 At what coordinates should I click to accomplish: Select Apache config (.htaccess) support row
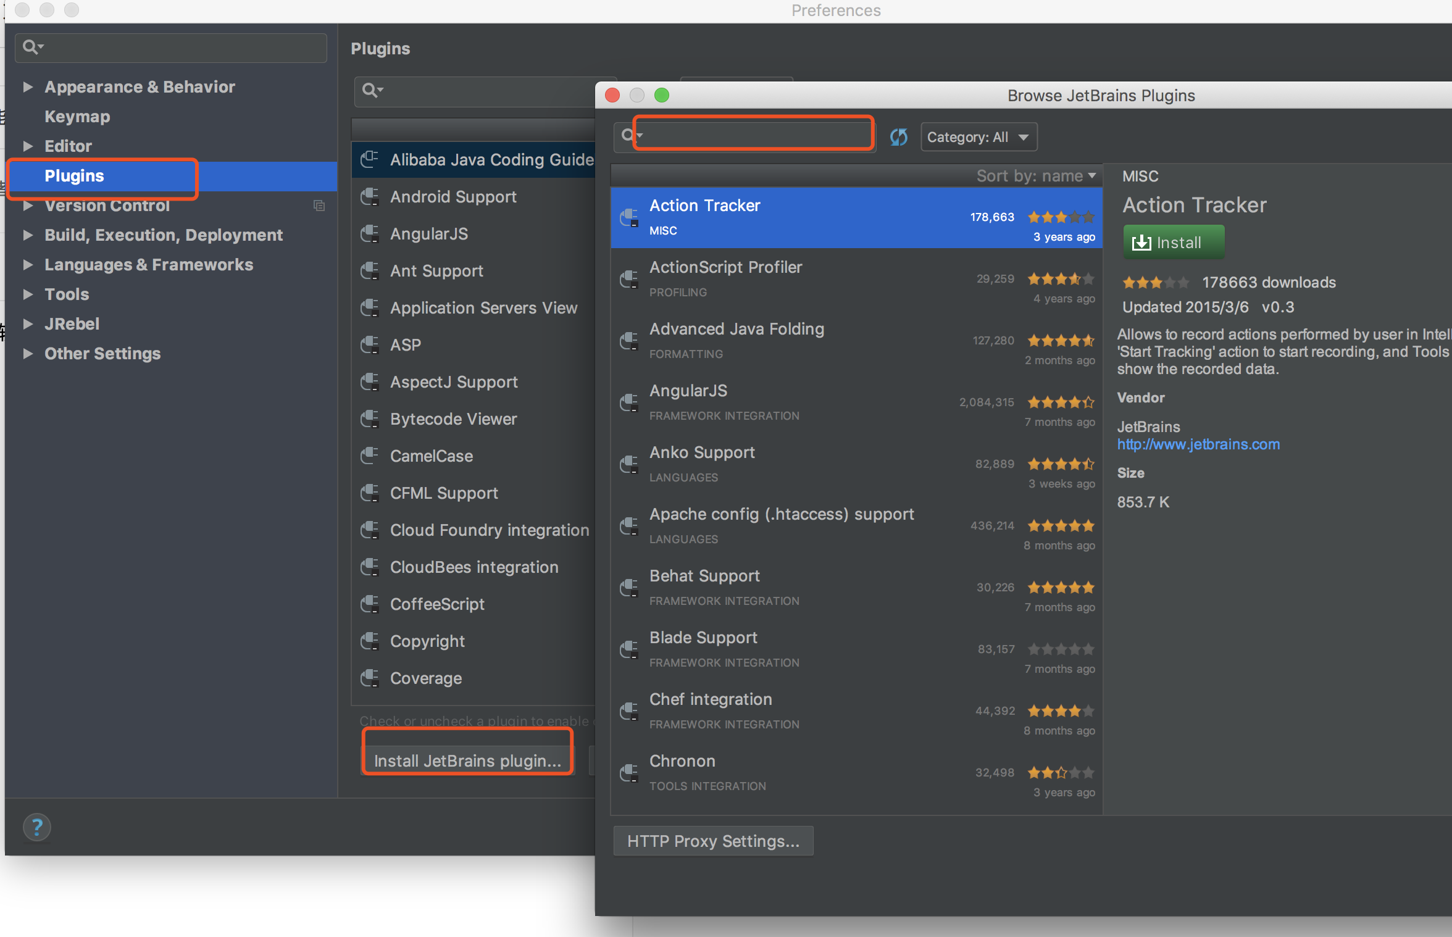[856, 527]
